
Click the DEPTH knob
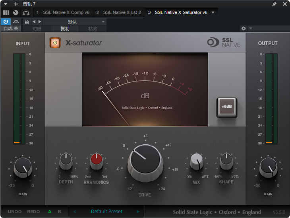[66, 161]
